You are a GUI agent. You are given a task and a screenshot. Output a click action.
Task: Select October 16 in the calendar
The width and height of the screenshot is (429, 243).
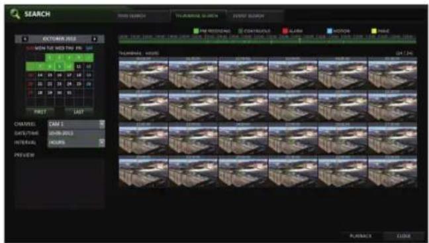(x=60, y=75)
